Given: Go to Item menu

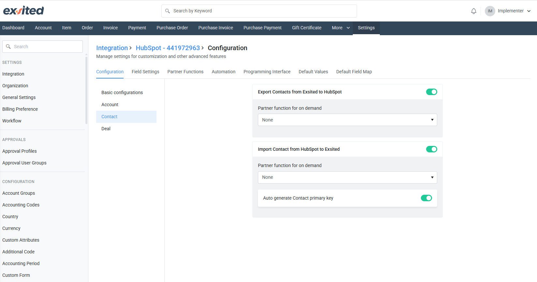Looking at the screenshot, I should (67, 28).
